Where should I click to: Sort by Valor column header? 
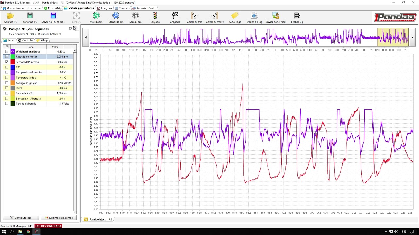tap(55, 47)
